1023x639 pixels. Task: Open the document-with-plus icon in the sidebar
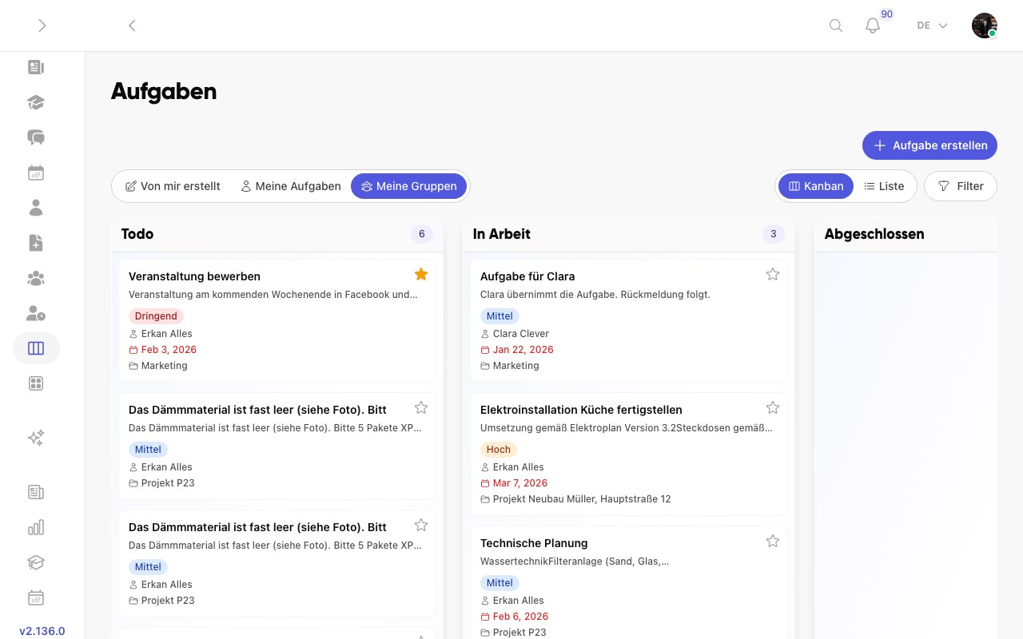(35, 243)
